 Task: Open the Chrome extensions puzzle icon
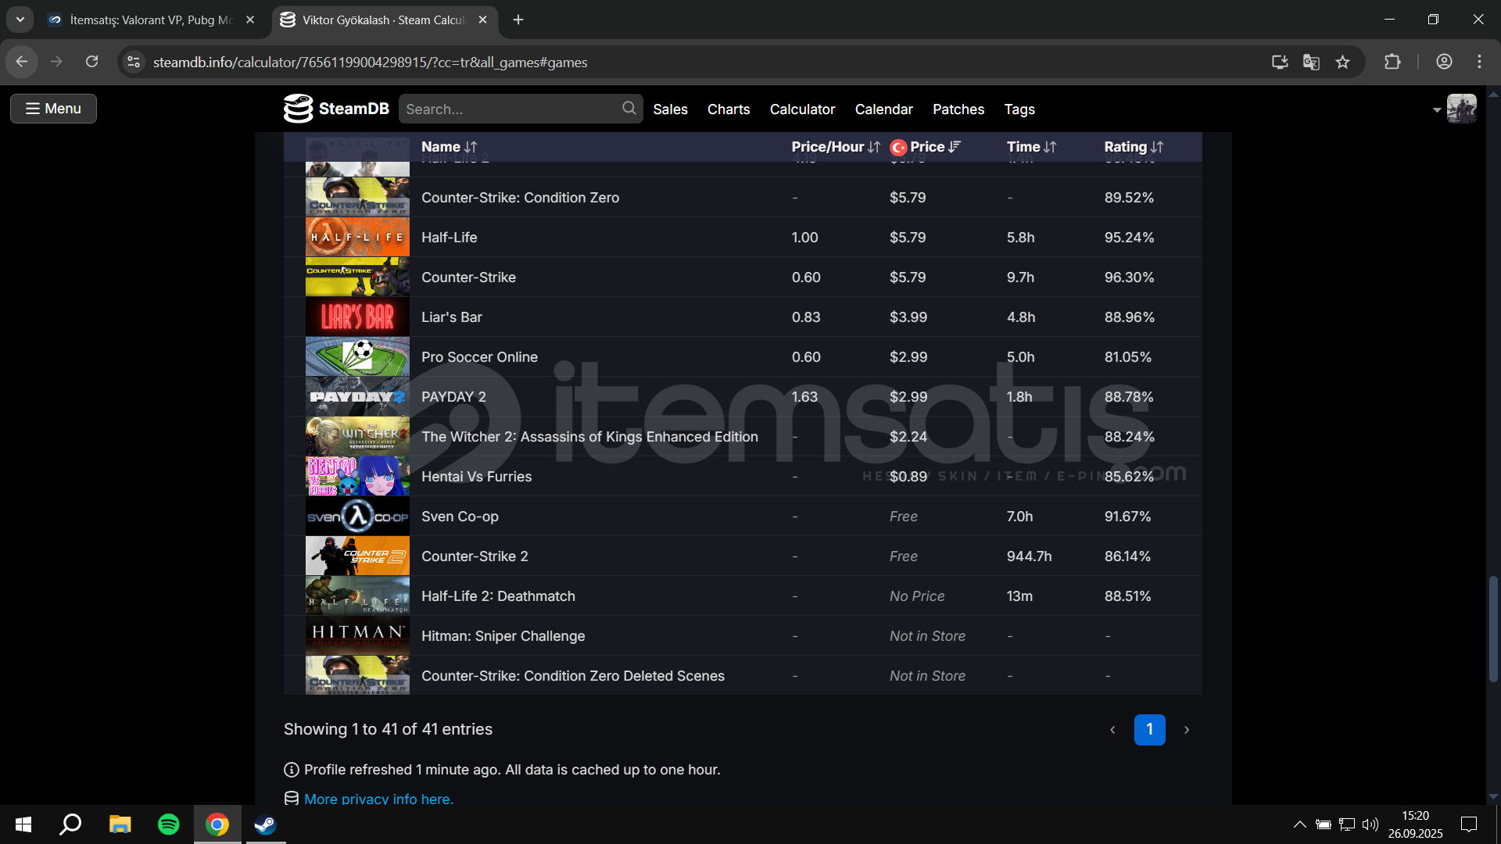pyautogui.click(x=1392, y=62)
